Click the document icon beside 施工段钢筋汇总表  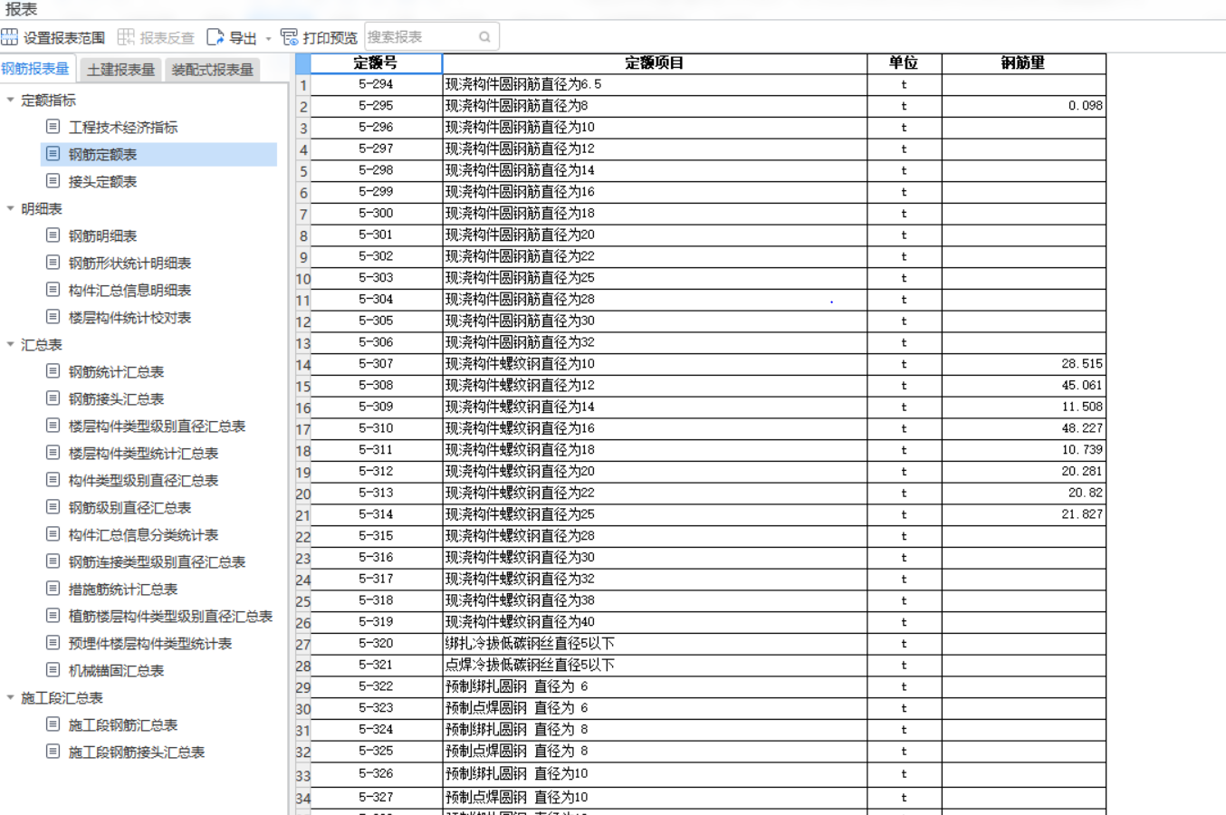tap(53, 724)
